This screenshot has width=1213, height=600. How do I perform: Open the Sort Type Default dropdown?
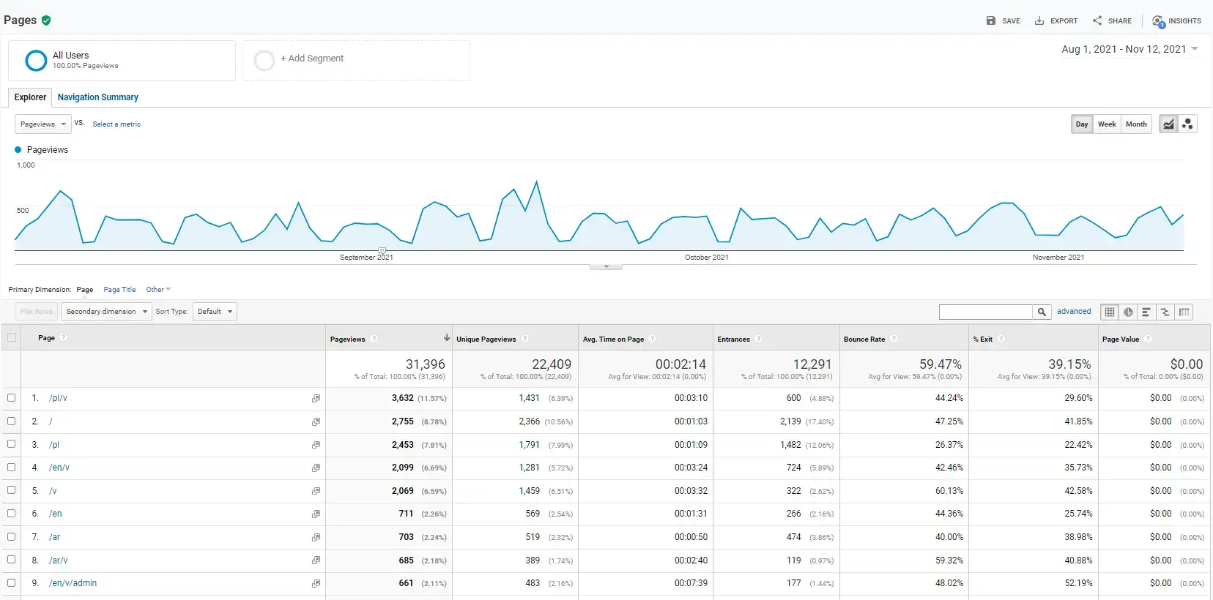coord(215,312)
